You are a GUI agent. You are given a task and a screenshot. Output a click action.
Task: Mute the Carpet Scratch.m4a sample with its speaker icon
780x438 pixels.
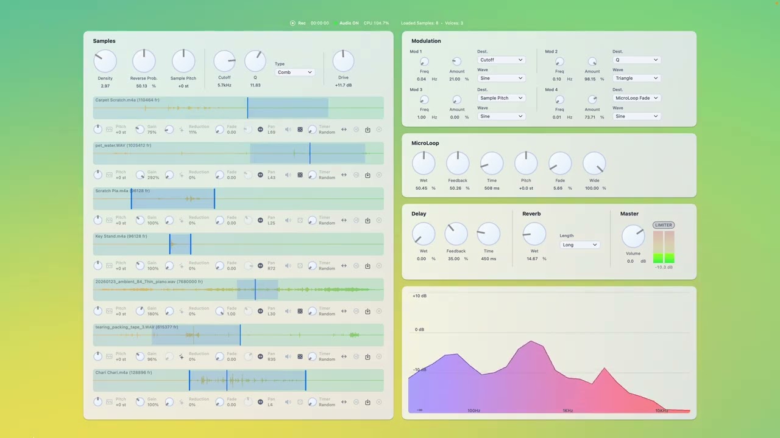(288, 130)
